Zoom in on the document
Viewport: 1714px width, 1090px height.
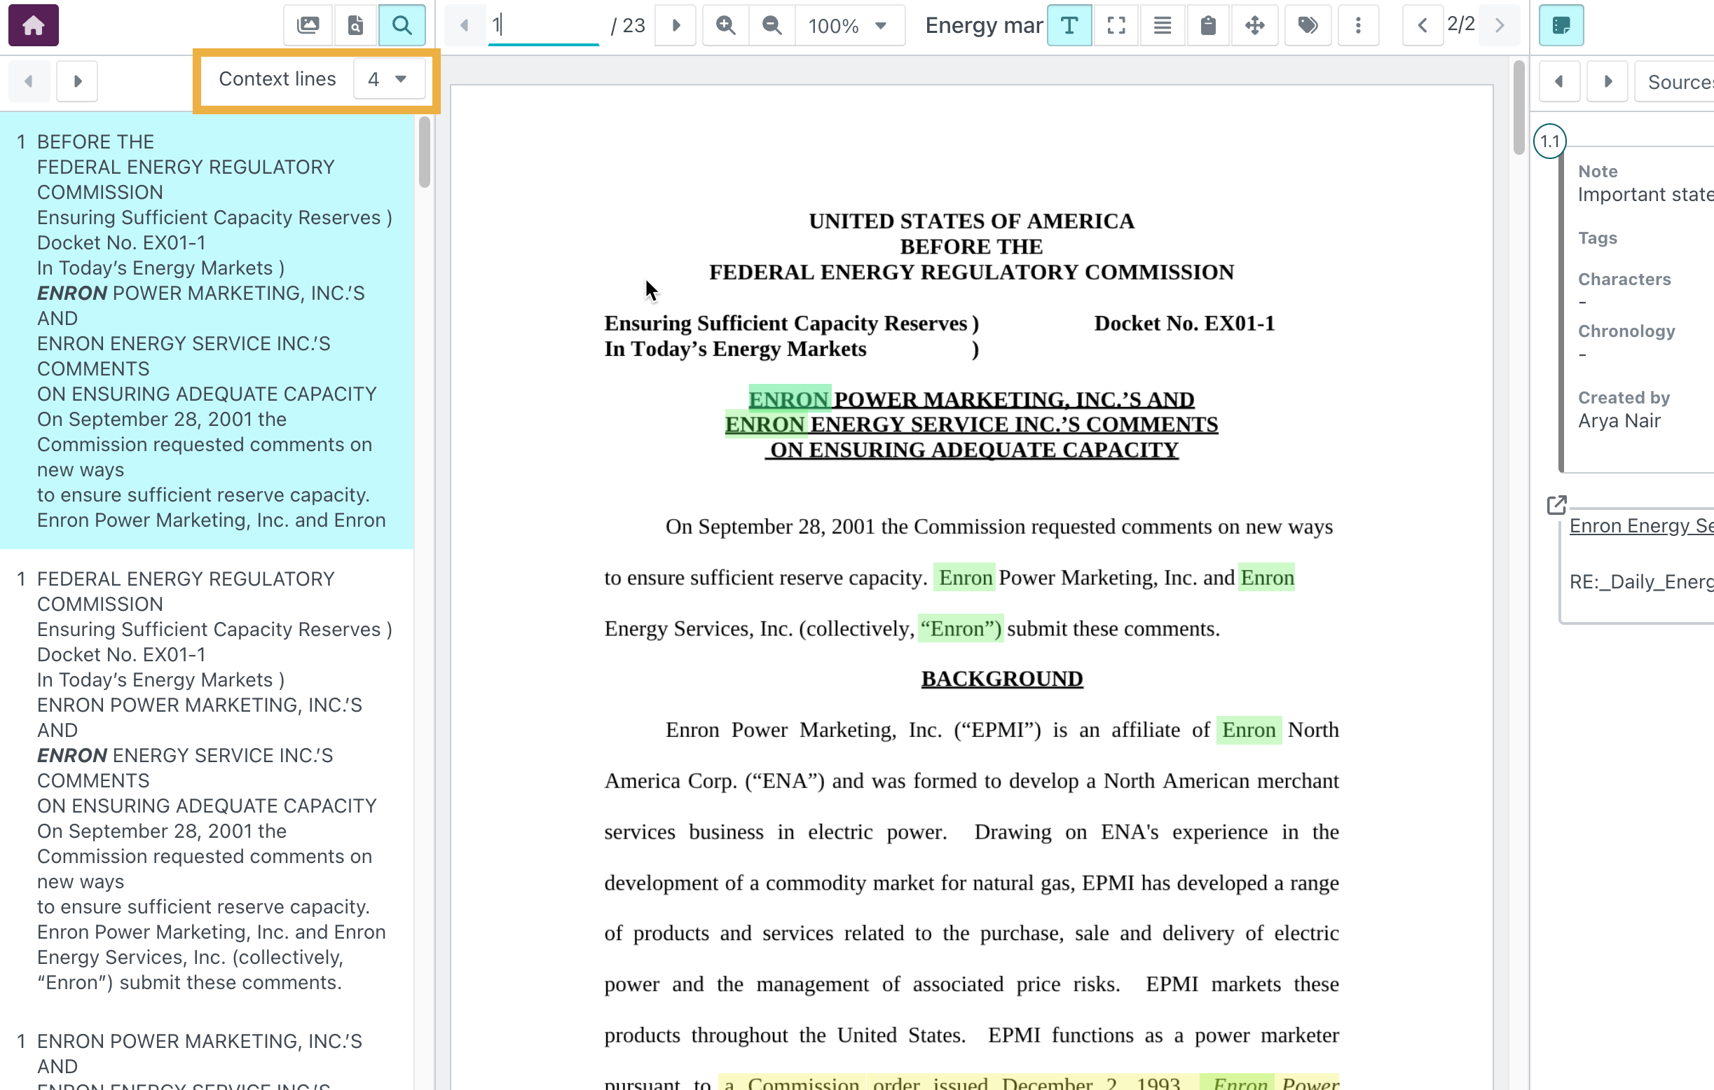pyautogui.click(x=725, y=26)
